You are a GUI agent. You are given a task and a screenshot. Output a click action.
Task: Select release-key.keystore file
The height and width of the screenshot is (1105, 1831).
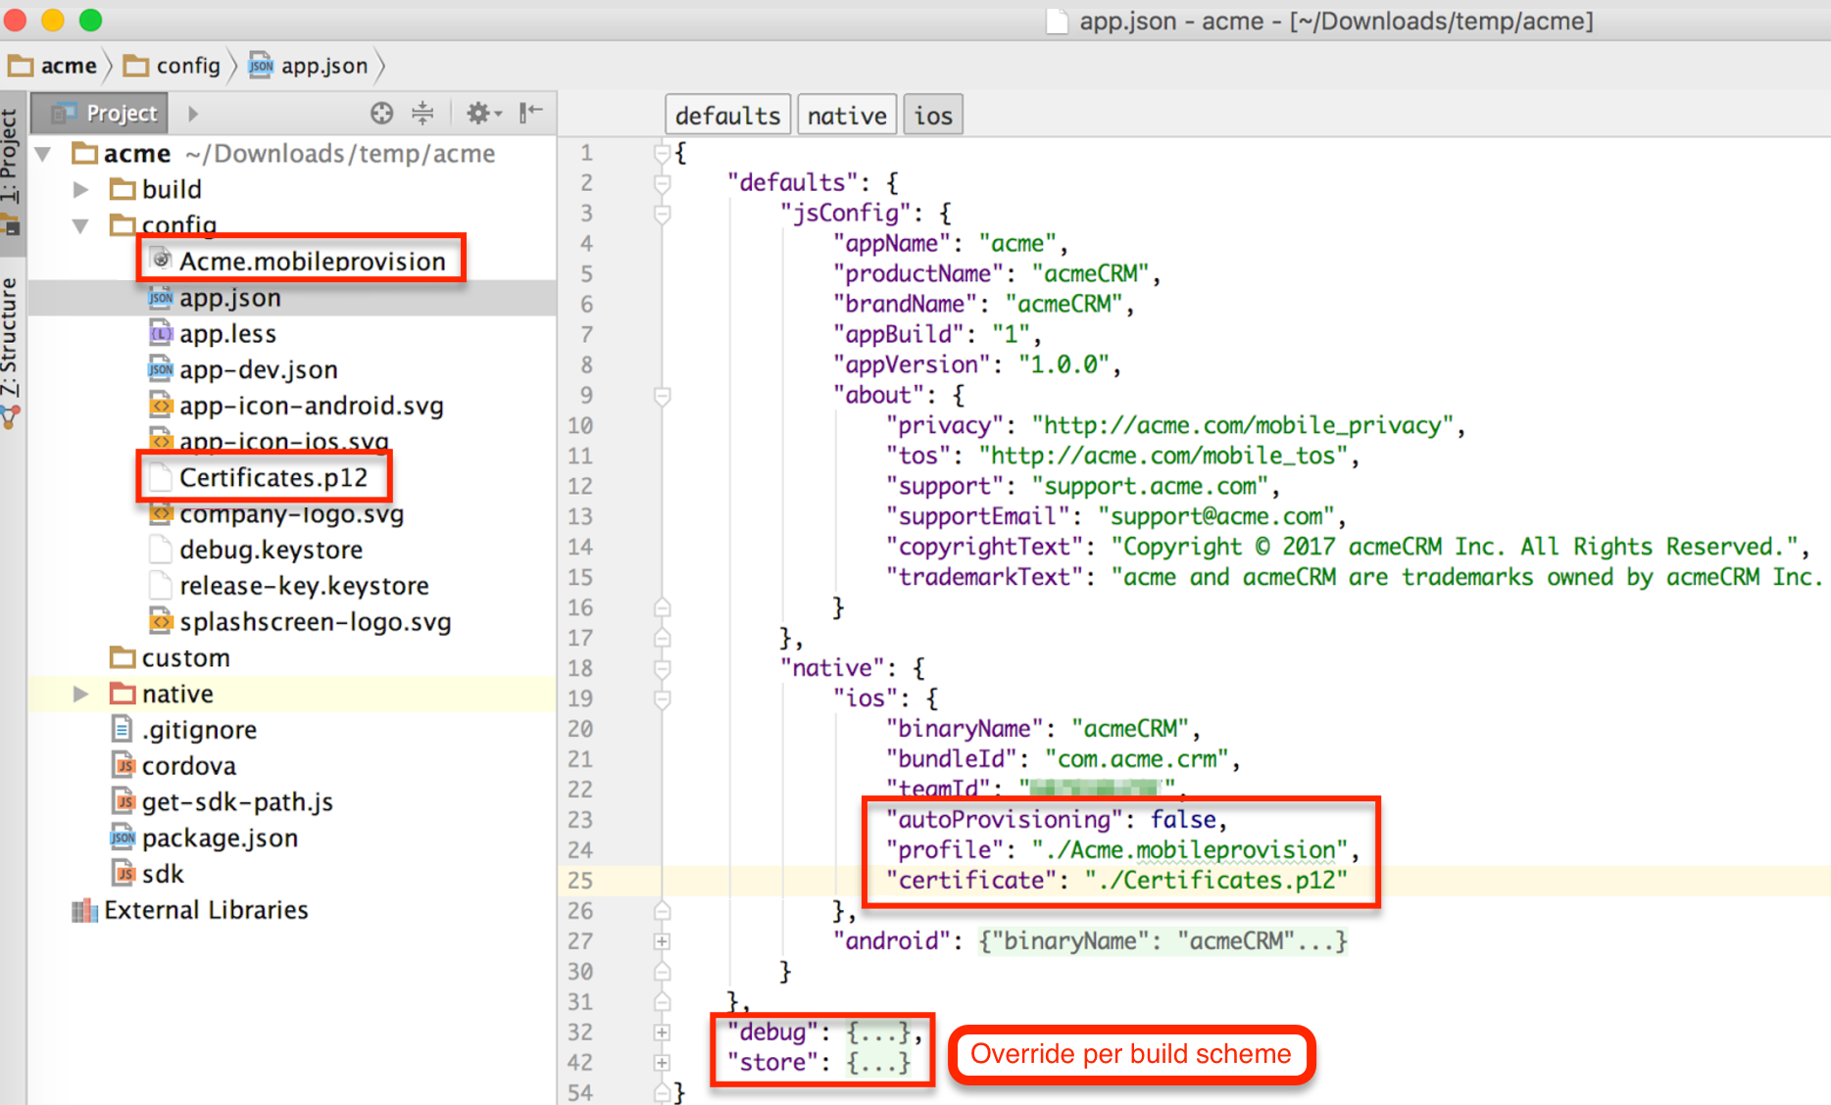(x=304, y=586)
